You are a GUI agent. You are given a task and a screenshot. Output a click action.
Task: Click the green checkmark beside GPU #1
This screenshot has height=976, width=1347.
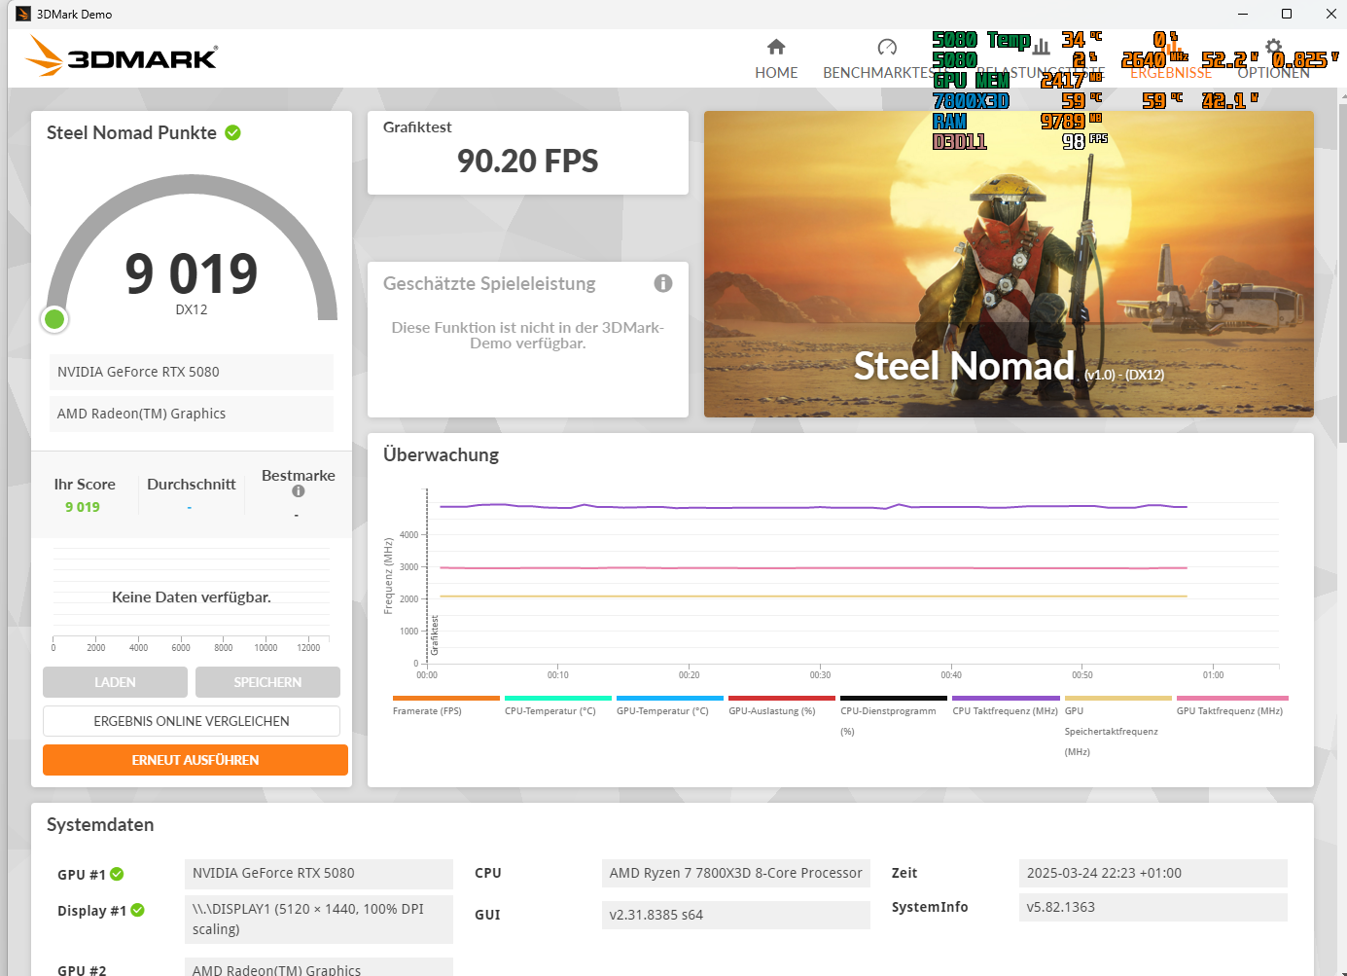pos(117,874)
